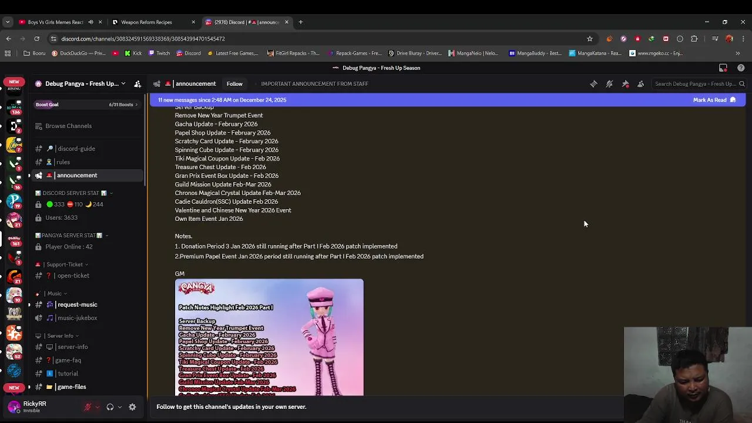Unmute the microphone in the user panel
Image resolution: width=752 pixels, height=423 pixels.
[x=88, y=407]
